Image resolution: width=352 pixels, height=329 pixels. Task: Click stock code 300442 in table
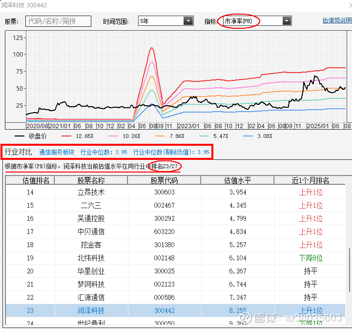point(165,310)
